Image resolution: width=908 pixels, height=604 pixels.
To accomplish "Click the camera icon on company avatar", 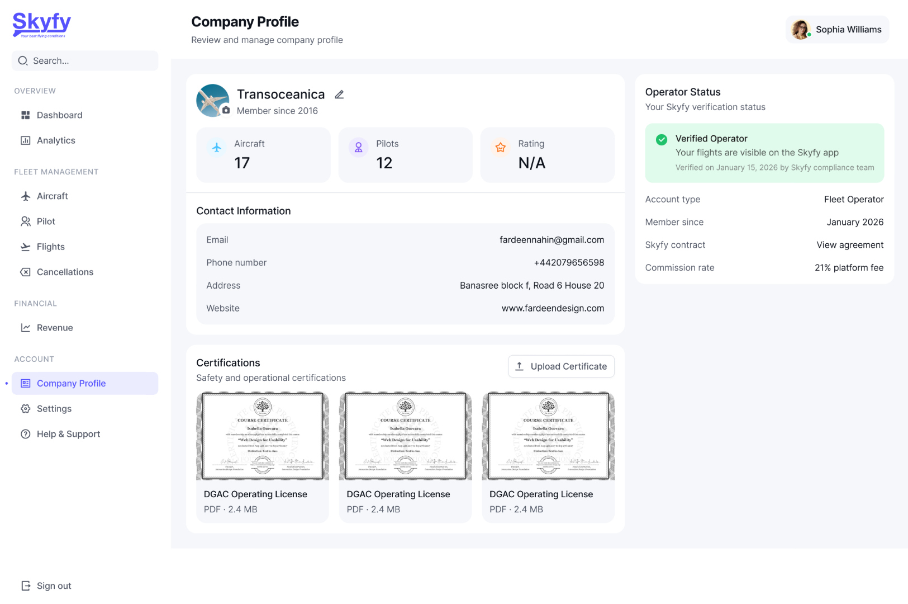I will pos(226,110).
